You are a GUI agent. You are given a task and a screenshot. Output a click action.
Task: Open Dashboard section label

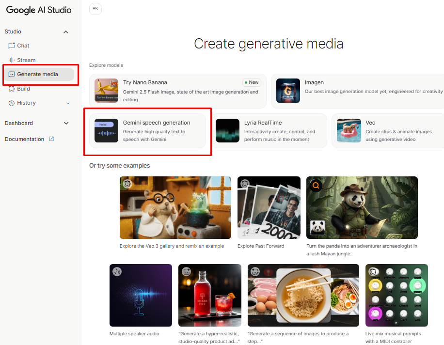(x=19, y=123)
